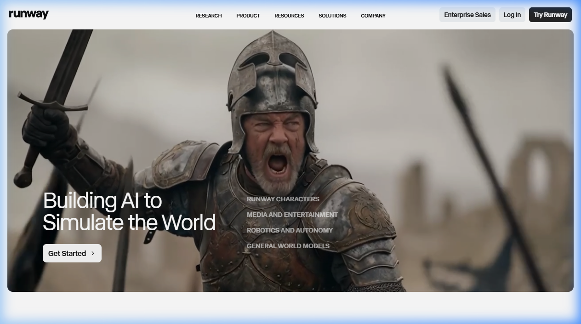Open the Media and Entertainment link
The height and width of the screenshot is (324, 581).
point(292,215)
